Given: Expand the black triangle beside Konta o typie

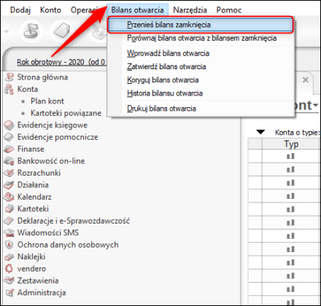Looking at the screenshot, I should (260, 132).
